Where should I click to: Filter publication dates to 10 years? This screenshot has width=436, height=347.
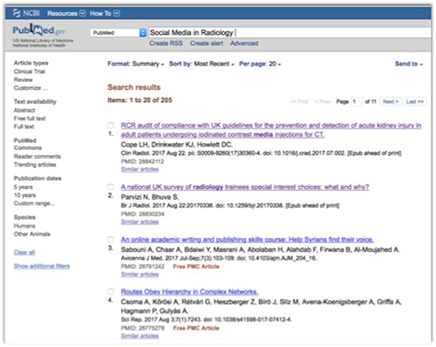pyautogui.click(x=24, y=195)
